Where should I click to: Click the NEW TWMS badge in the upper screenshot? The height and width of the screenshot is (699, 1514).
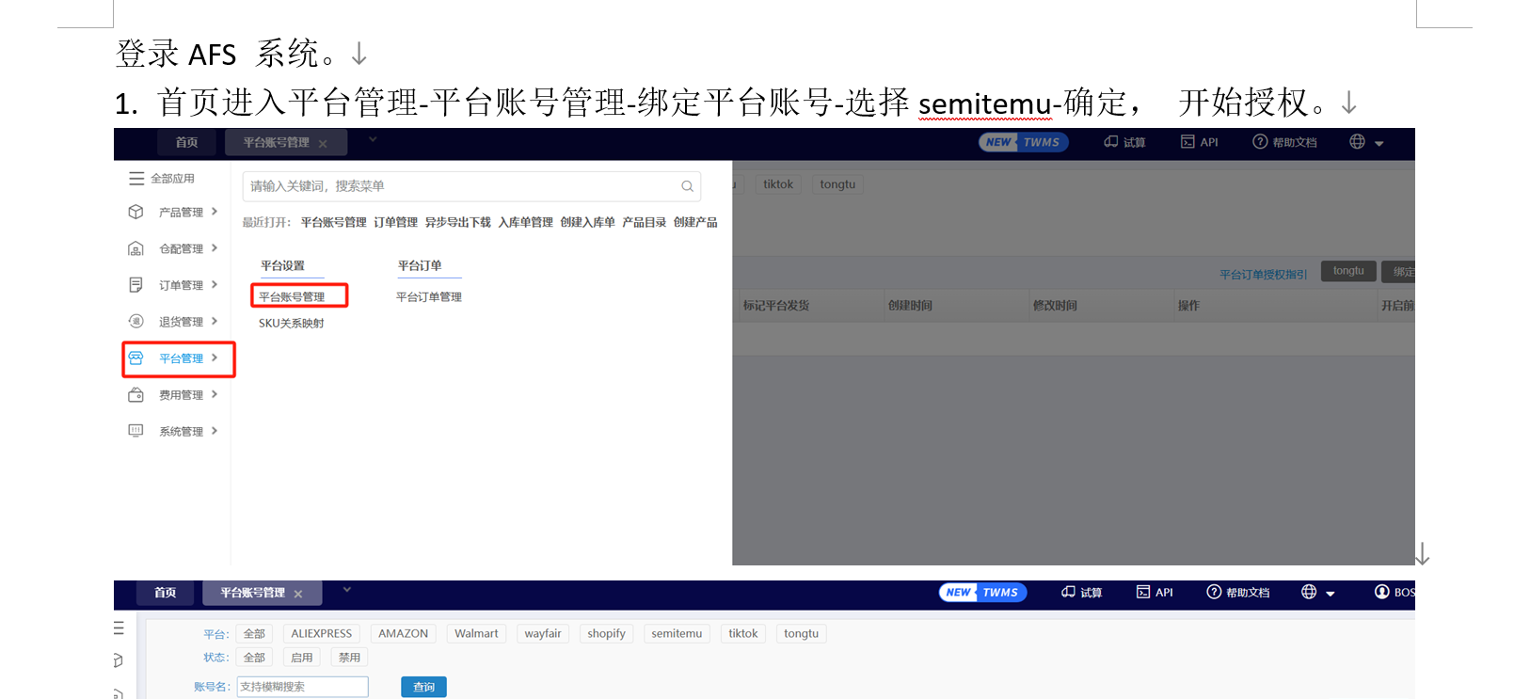point(1024,142)
